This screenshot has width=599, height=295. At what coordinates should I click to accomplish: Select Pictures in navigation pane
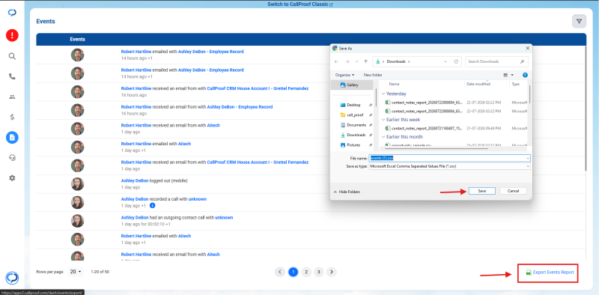(x=353, y=145)
